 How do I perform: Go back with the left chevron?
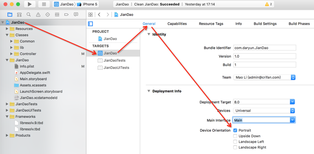click(x=99, y=14)
